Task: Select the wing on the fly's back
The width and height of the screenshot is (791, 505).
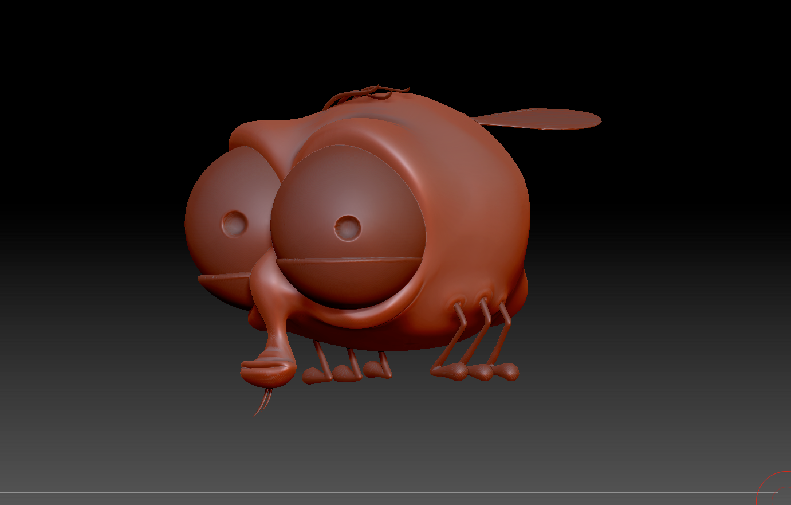Action: click(x=537, y=119)
